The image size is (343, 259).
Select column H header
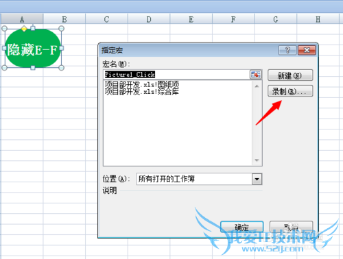318,19
